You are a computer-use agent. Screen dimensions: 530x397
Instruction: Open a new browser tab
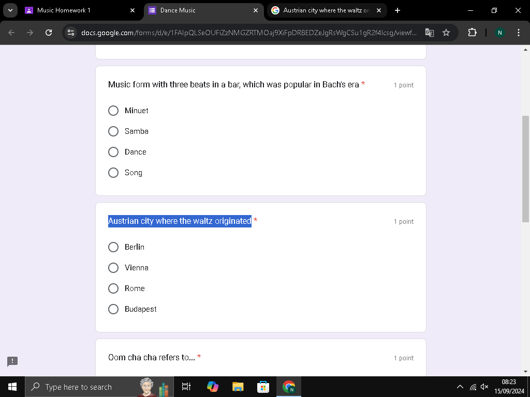397,10
